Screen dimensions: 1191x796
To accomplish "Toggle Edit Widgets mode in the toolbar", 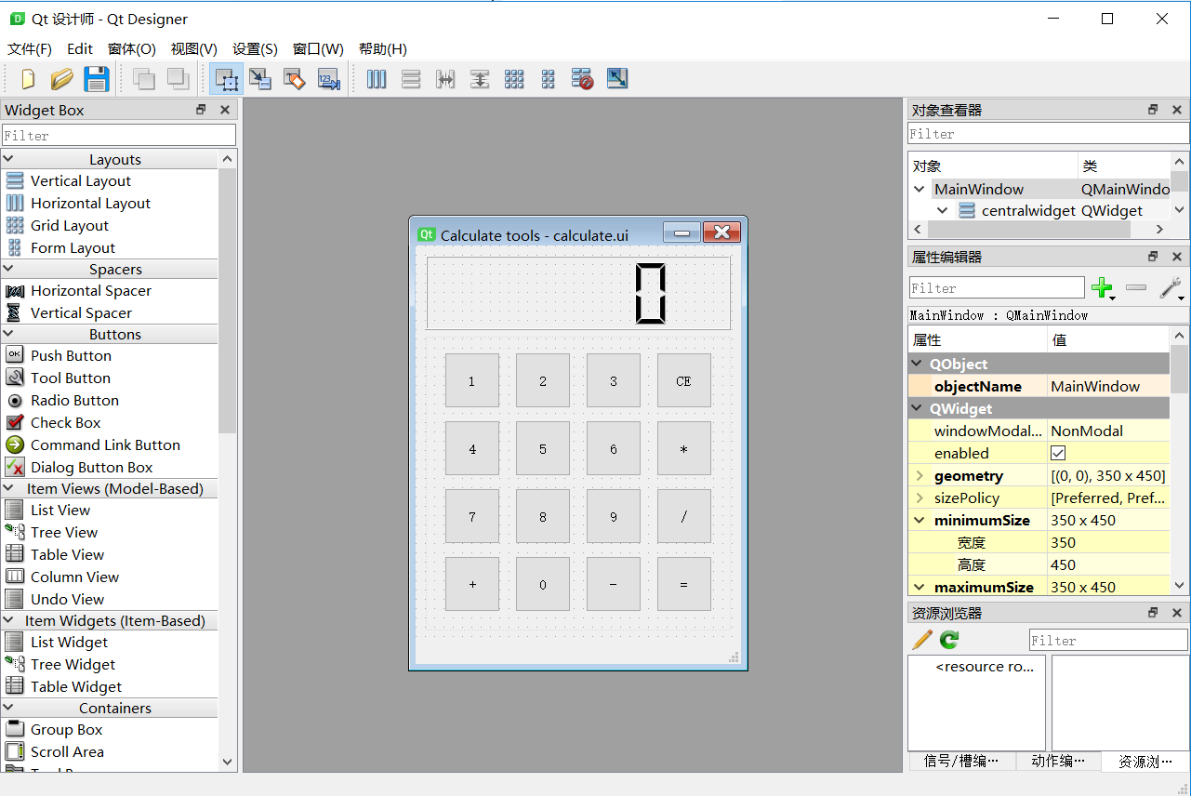I will (226, 79).
